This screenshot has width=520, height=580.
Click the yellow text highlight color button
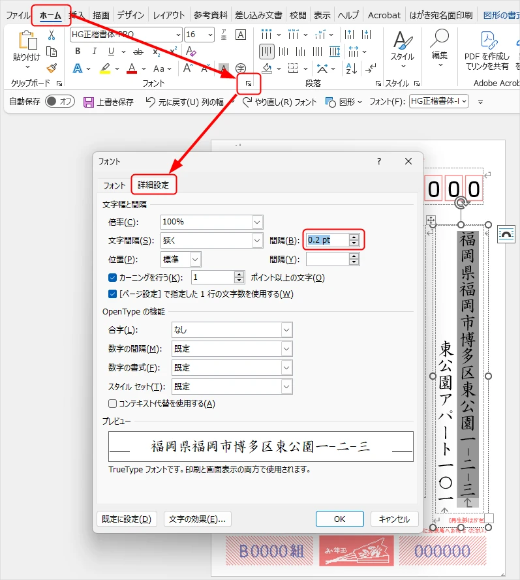point(105,69)
